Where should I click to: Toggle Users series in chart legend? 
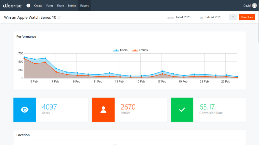(x=120, y=50)
